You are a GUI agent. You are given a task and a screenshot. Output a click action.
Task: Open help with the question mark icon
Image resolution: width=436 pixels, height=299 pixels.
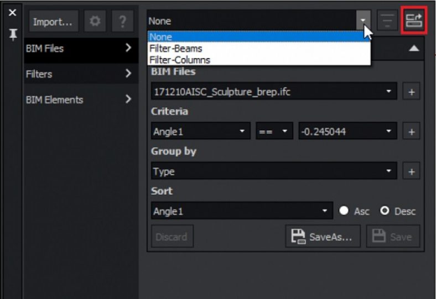(x=122, y=22)
